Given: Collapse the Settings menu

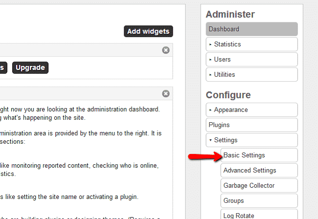Looking at the screenshot, I should 251,140.
